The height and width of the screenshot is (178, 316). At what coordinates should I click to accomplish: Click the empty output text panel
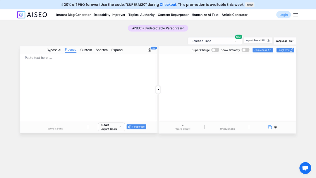tap(228, 88)
